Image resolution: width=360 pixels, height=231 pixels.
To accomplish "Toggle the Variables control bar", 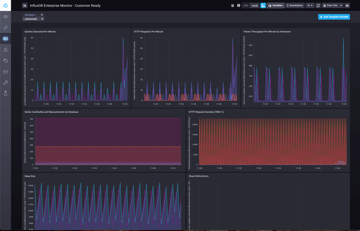I will coord(275,5).
